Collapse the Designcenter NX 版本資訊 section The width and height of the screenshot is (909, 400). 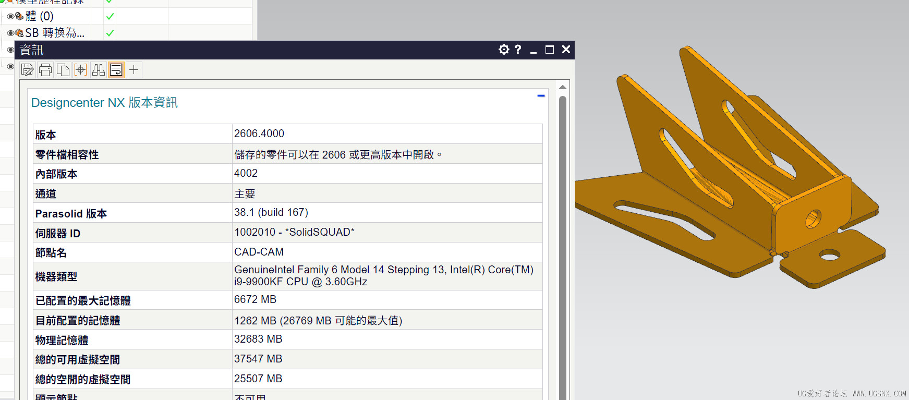click(541, 96)
